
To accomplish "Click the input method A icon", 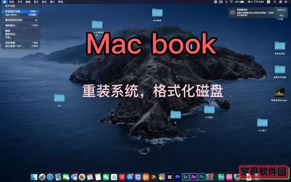I will coord(268,2).
